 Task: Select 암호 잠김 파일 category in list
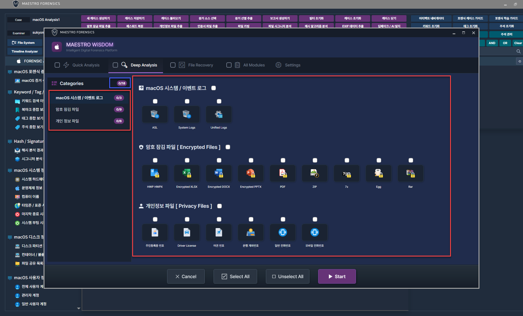click(x=67, y=109)
